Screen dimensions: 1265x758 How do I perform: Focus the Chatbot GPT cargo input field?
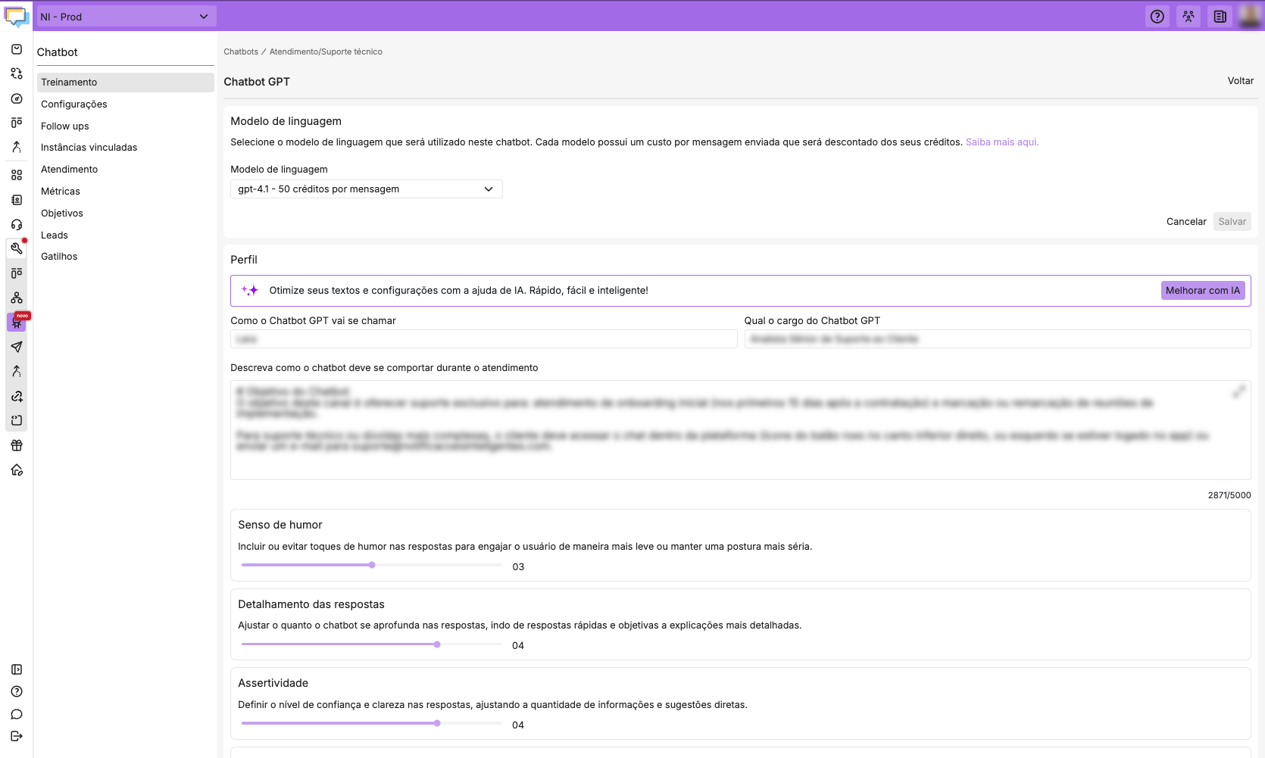tap(998, 339)
